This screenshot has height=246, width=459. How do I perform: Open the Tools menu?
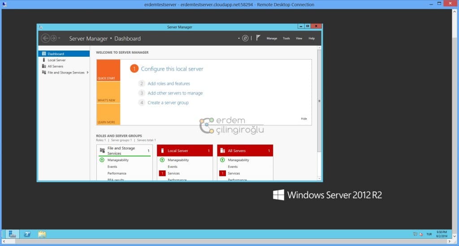[x=286, y=38]
